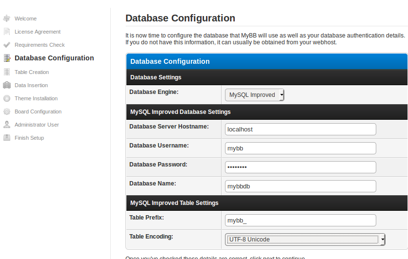Click the Database Username field

(301, 148)
